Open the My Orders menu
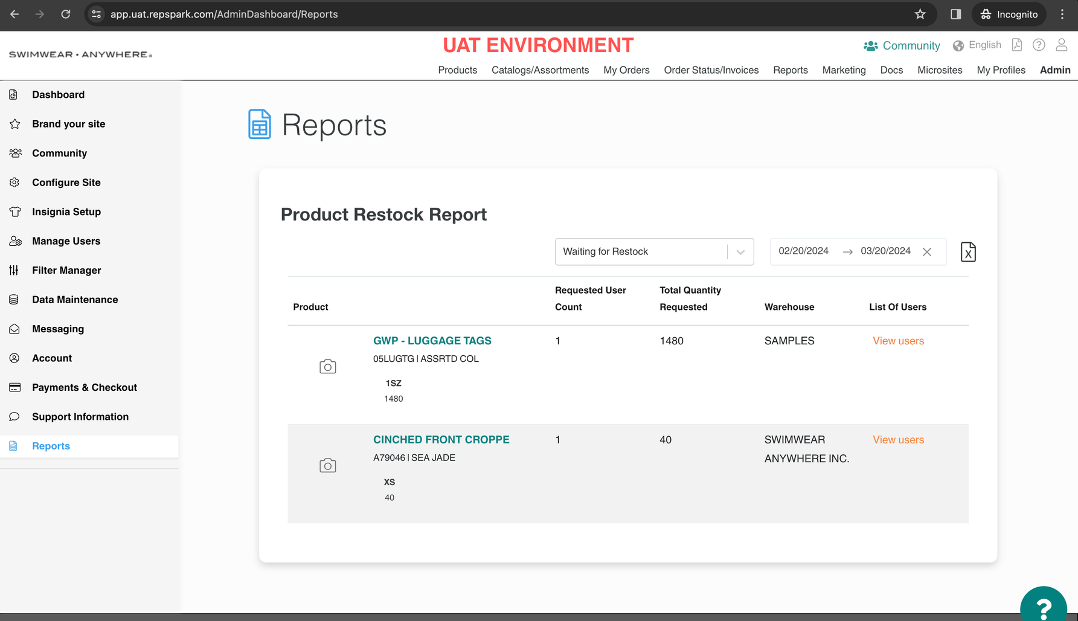The height and width of the screenshot is (621, 1078). [x=626, y=70]
